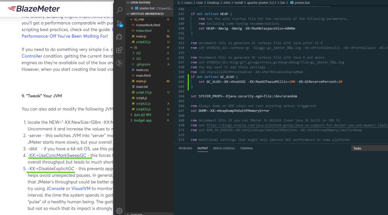Click the Desktop breadcrumb segment

click(x=213, y=2)
